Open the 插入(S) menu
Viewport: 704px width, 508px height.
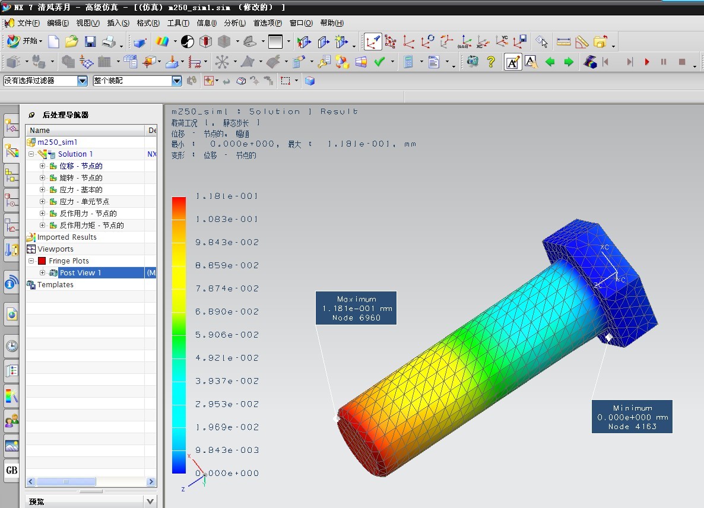(x=118, y=23)
